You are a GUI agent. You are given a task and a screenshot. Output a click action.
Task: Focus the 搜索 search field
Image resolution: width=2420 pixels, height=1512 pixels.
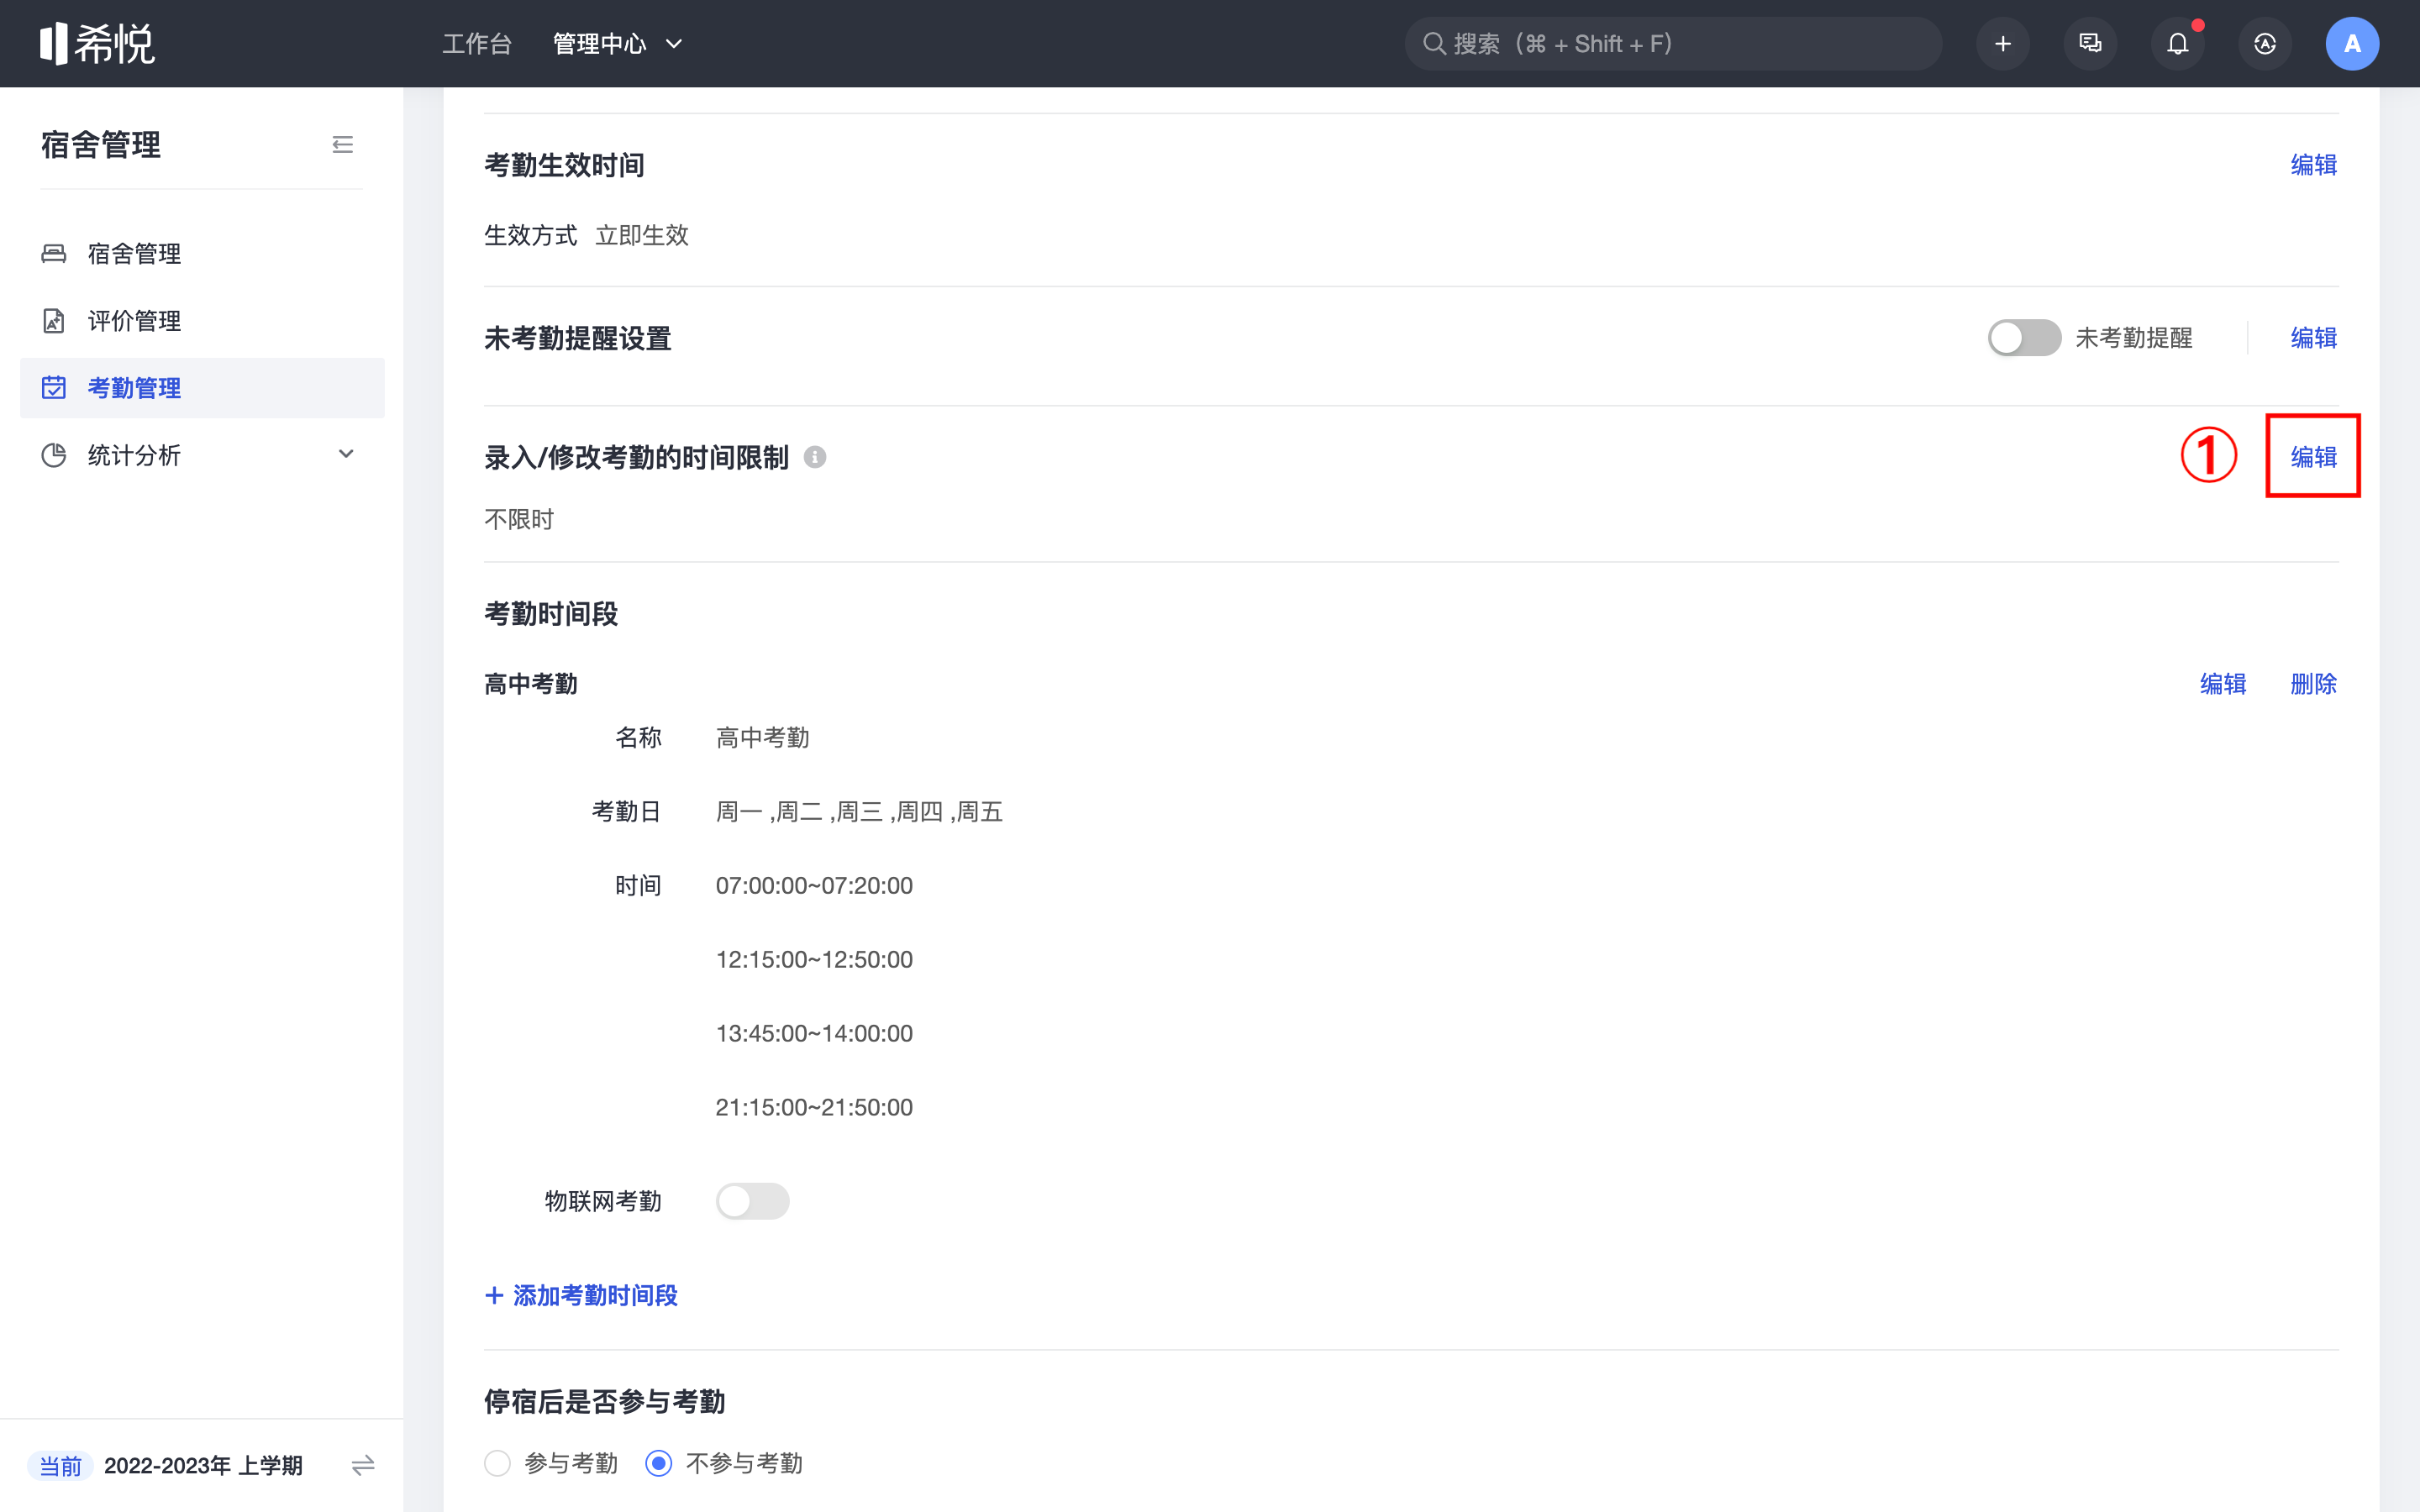pos(1673,44)
